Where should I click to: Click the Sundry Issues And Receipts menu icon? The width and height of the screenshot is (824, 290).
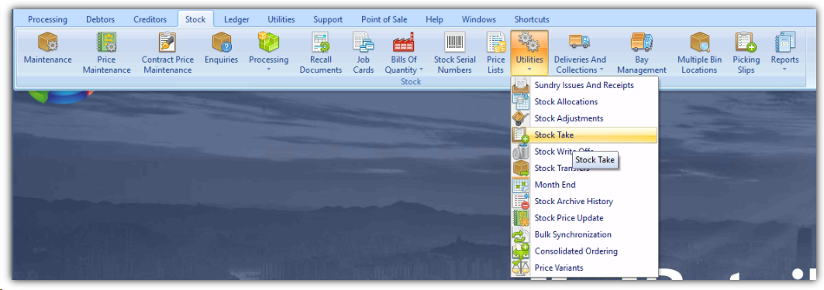[x=521, y=85]
